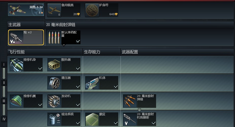
Task: Select the 维修机翼 wing repair icon
Action: coord(16,101)
